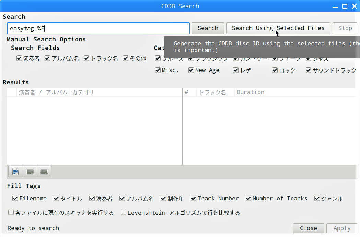Click the last icon in results toolbar
The image size is (360, 237).
pyautogui.click(x=44, y=172)
